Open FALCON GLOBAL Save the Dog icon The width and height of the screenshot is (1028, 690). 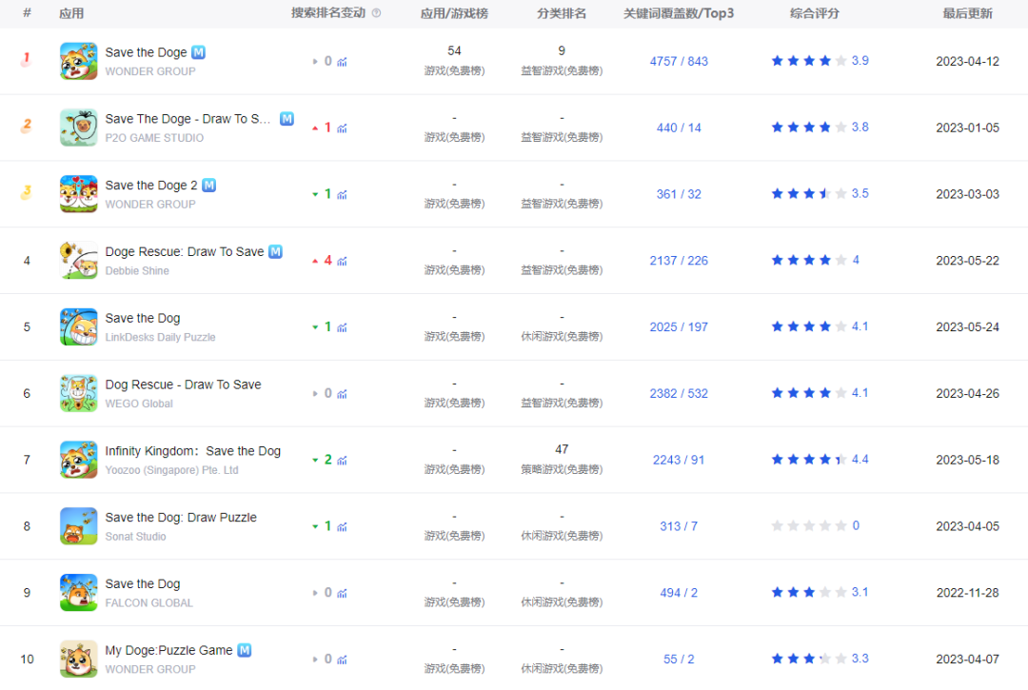(x=79, y=592)
